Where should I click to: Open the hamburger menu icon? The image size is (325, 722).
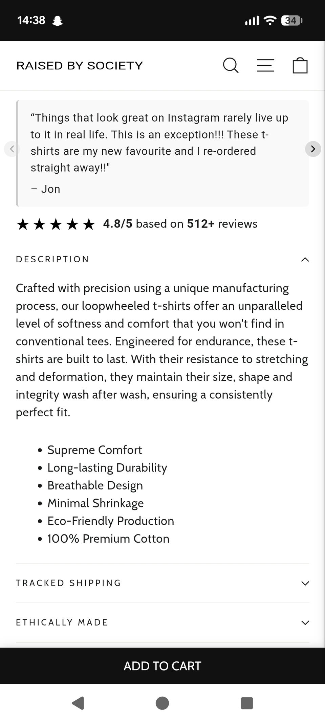click(x=265, y=65)
